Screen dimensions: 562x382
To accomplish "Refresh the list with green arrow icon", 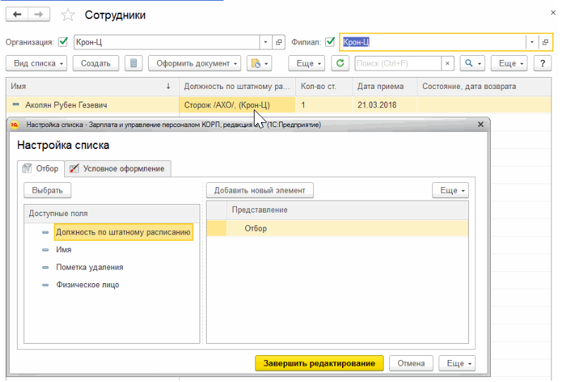I will (x=340, y=64).
